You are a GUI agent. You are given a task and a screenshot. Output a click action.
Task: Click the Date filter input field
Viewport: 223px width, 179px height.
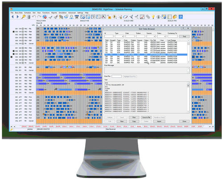(130, 36)
